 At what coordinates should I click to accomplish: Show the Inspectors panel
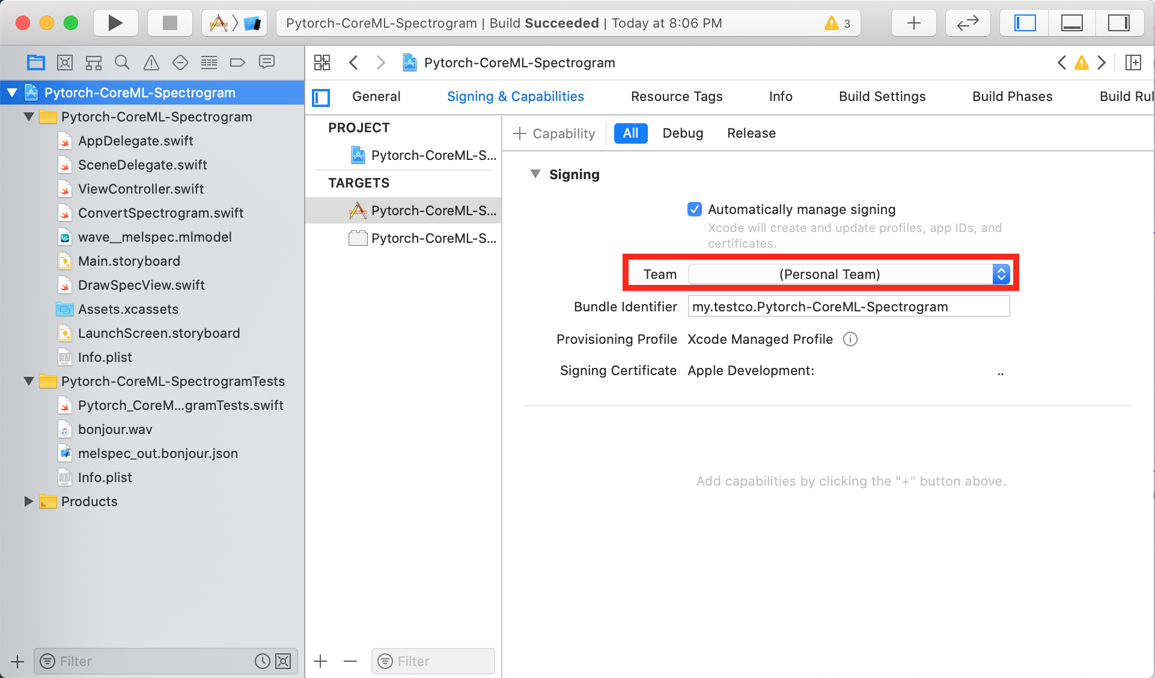tap(1119, 23)
